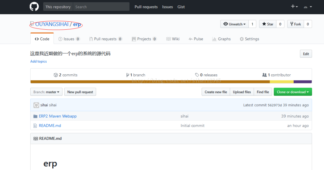Click the file icon next to README.md row
The height and width of the screenshot is (170, 324).
coord(35,126)
